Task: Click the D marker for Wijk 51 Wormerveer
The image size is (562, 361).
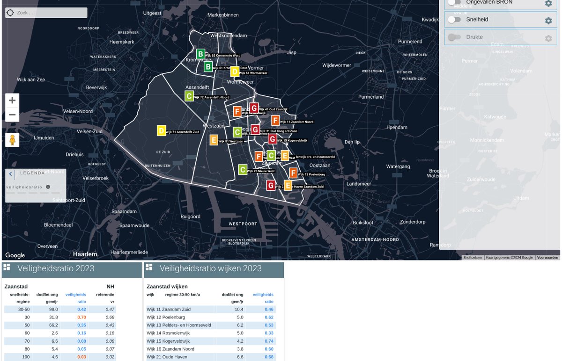Action: tap(235, 72)
